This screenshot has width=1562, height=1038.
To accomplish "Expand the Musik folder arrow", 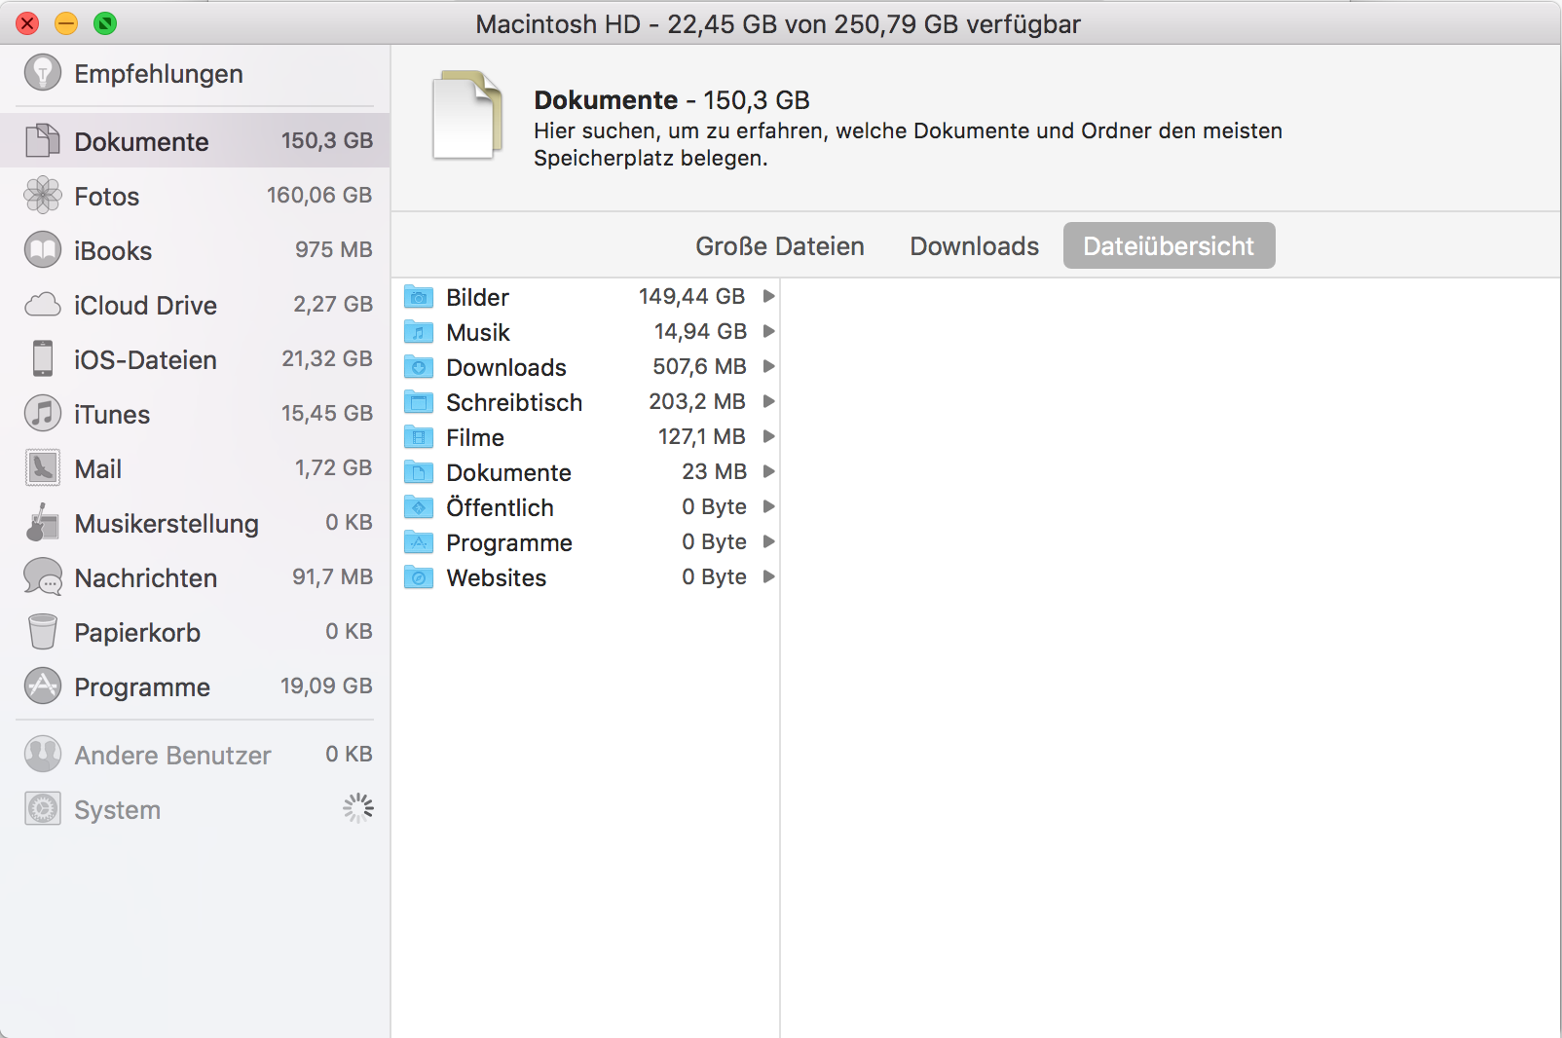I will point(768,331).
